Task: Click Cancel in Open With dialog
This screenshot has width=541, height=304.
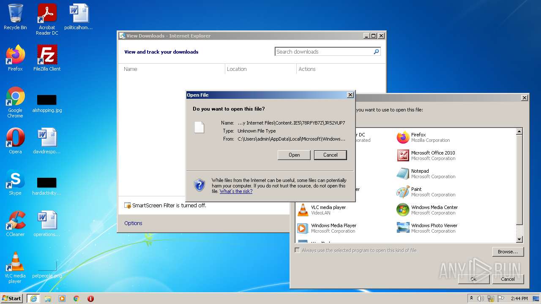Action: (x=508, y=279)
